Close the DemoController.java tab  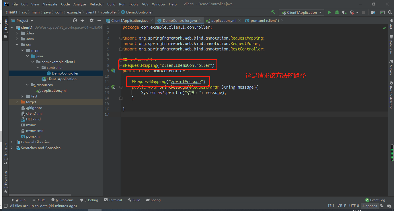(200, 20)
